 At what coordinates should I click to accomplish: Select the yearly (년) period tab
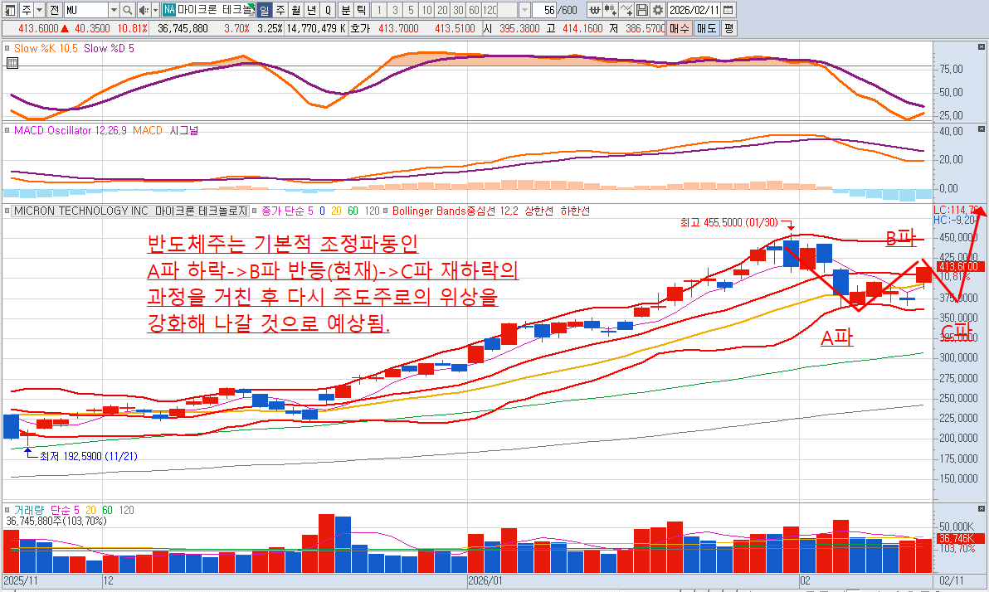click(x=311, y=10)
